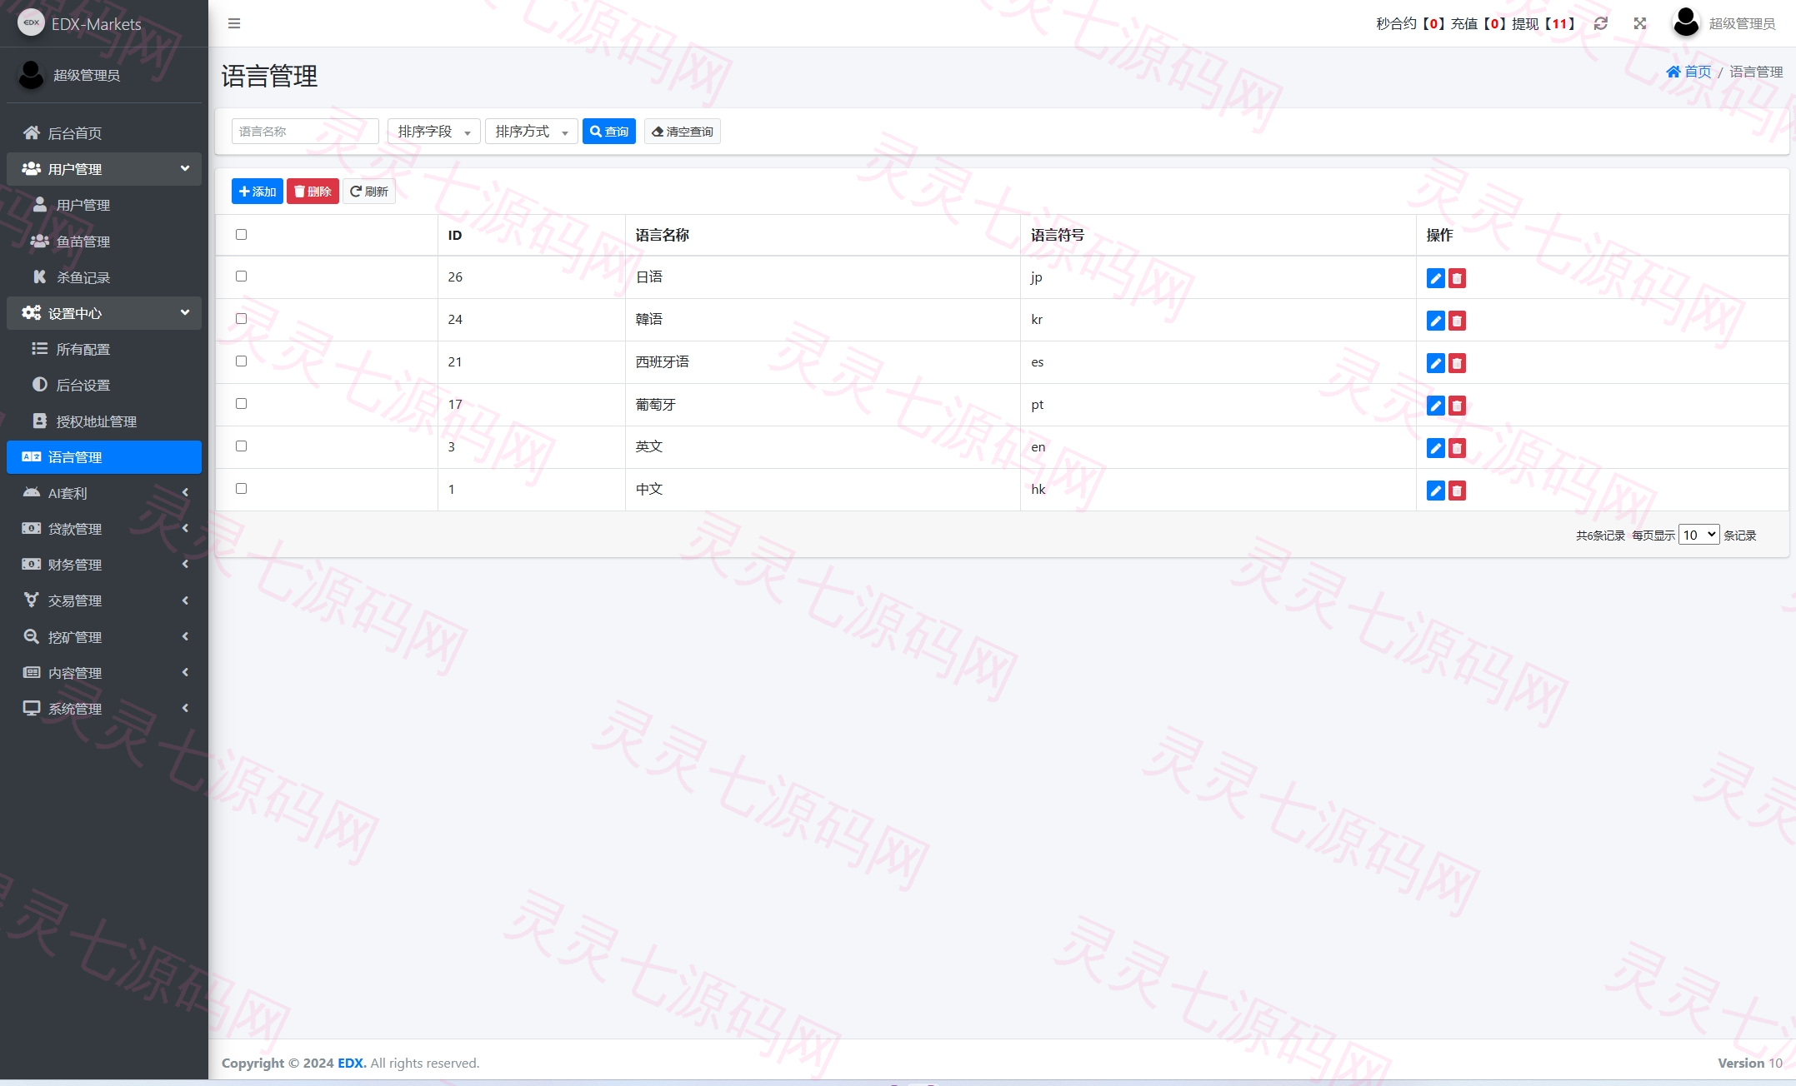
Task: Open the 排序方式 dropdown
Action: coord(531,132)
